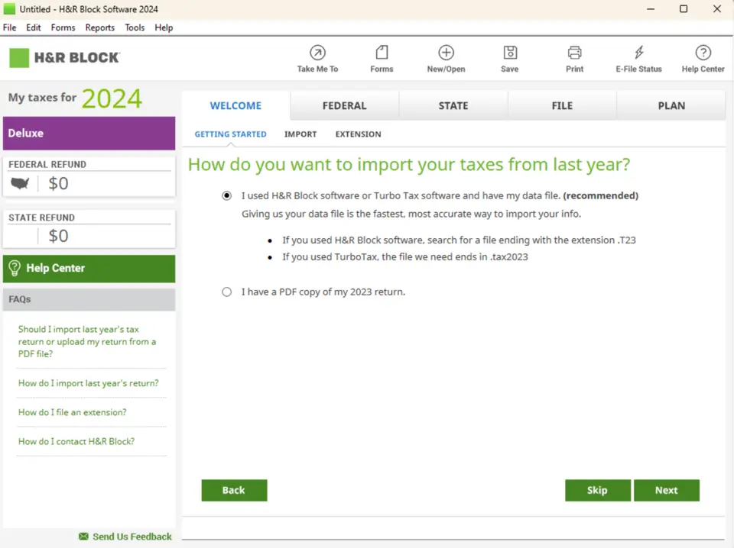Open the Take Me To navigation icon

(x=317, y=53)
